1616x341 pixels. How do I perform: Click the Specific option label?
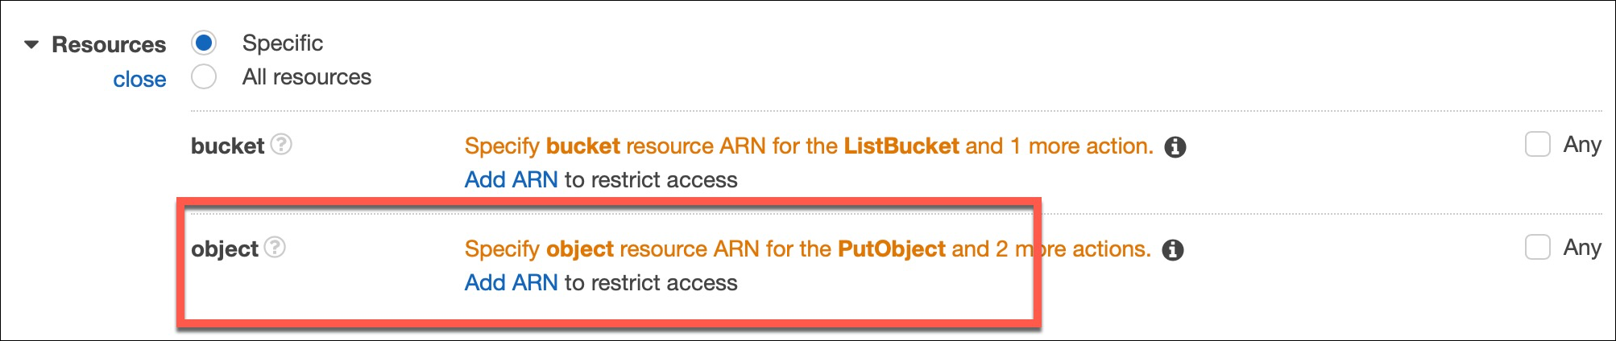coord(283,43)
